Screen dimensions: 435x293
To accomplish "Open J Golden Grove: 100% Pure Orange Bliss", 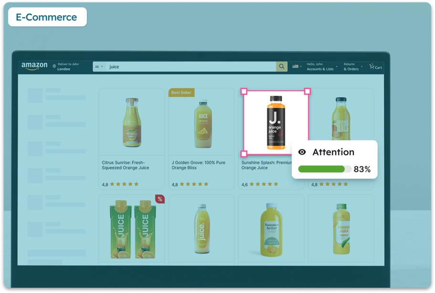I will (198, 165).
